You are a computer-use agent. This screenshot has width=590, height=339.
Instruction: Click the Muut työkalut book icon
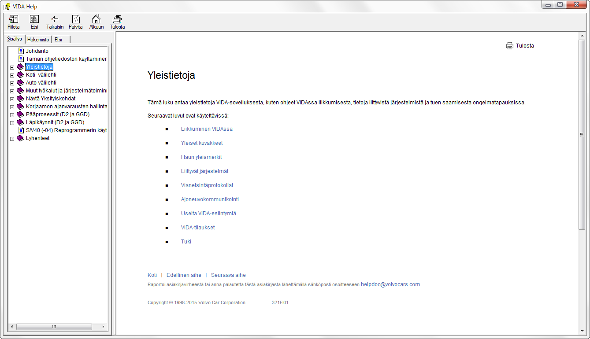(20, 91)
